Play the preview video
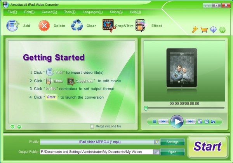 tap(177, 121)
